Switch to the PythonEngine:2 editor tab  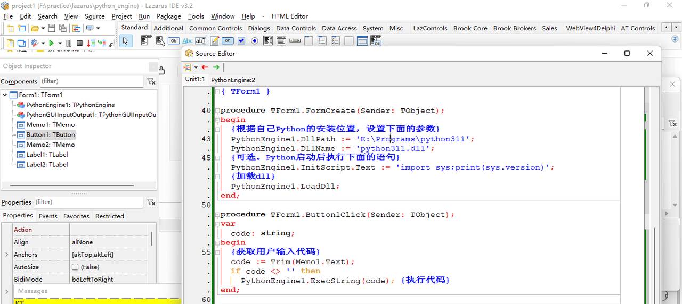tap(233, 80)
